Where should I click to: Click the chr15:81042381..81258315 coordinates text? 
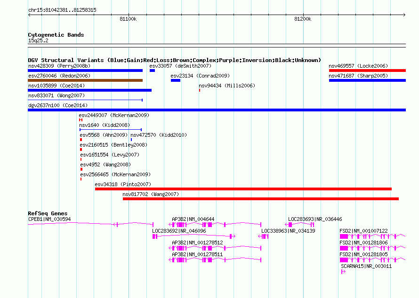click(x=62, y=10)
